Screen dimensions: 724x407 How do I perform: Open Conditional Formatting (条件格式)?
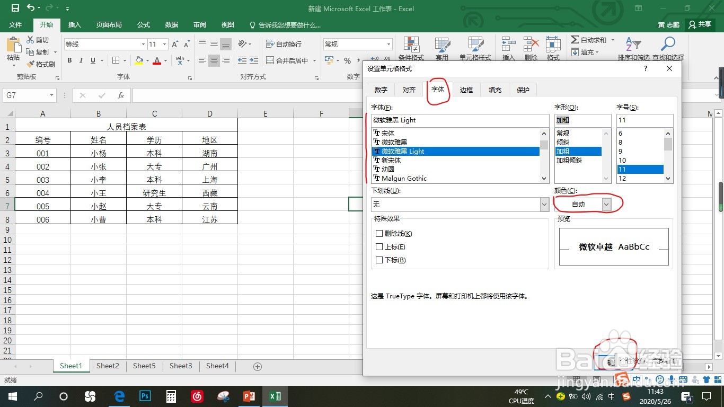(411, 49)
